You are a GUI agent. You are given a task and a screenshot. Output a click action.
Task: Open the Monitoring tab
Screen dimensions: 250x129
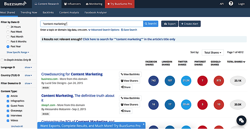(94, 4)
